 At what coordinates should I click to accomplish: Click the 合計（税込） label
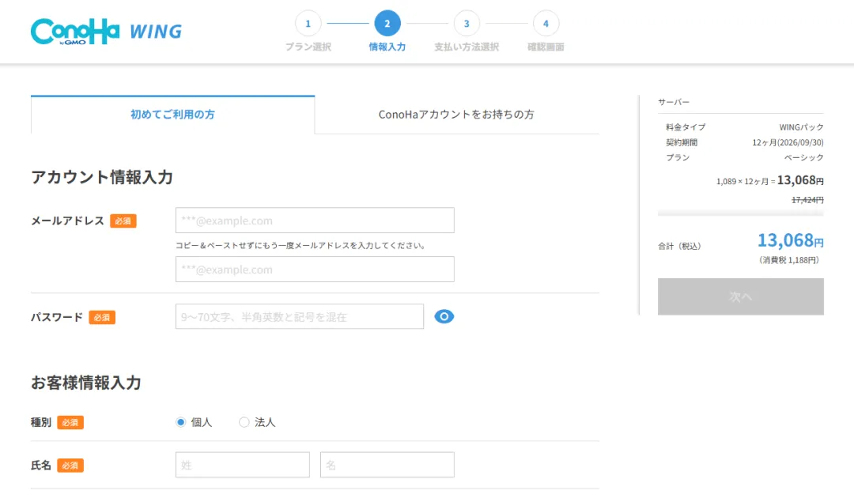pyautogui.click(x=680, y=246)
